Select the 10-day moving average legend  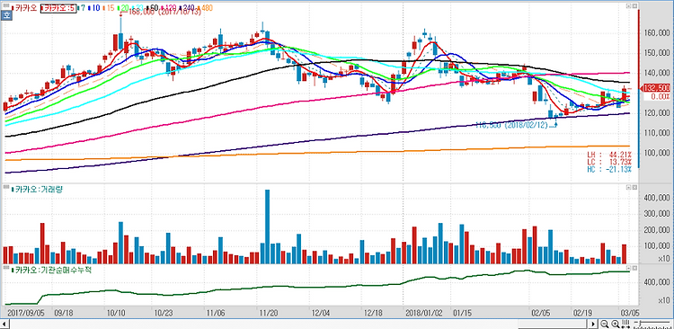point(93,8)
